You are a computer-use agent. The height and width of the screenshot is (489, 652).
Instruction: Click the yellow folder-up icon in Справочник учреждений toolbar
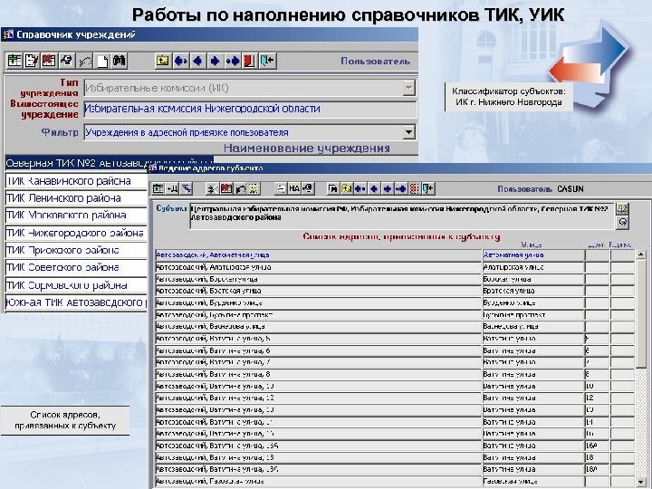(163, 61)
